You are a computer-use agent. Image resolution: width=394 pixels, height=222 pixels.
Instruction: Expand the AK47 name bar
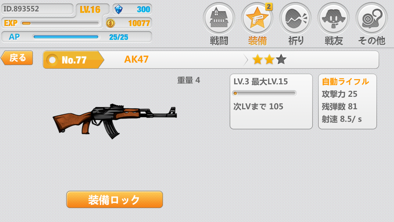tap(211, 60)
